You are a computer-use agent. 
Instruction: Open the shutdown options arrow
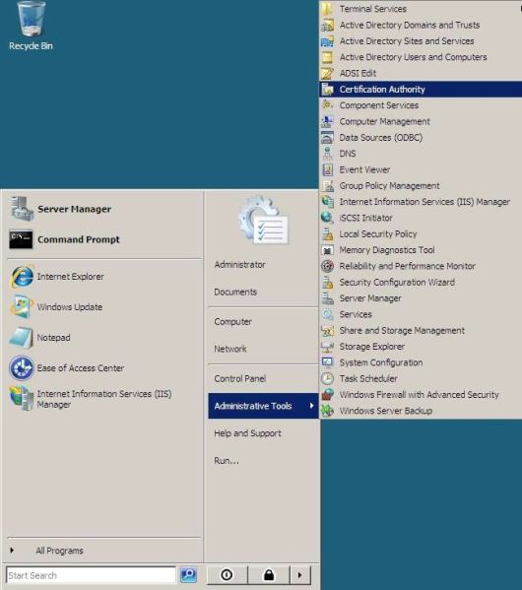click(x=299, y=575)
